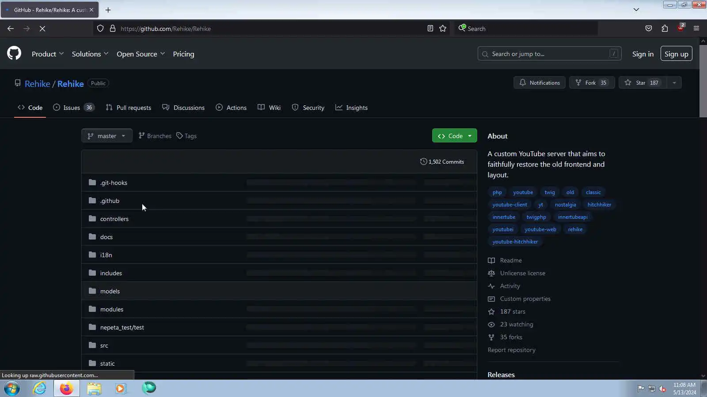Stop loading the page

[x=42, y=29]
